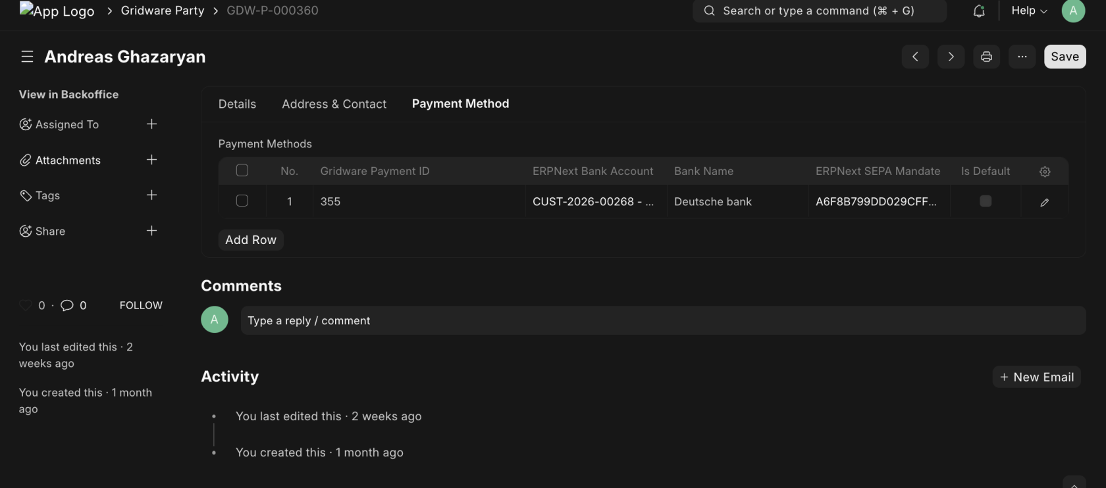The image size is (1106, 488).
Task: Save the document
Action: coord(1065,57)
